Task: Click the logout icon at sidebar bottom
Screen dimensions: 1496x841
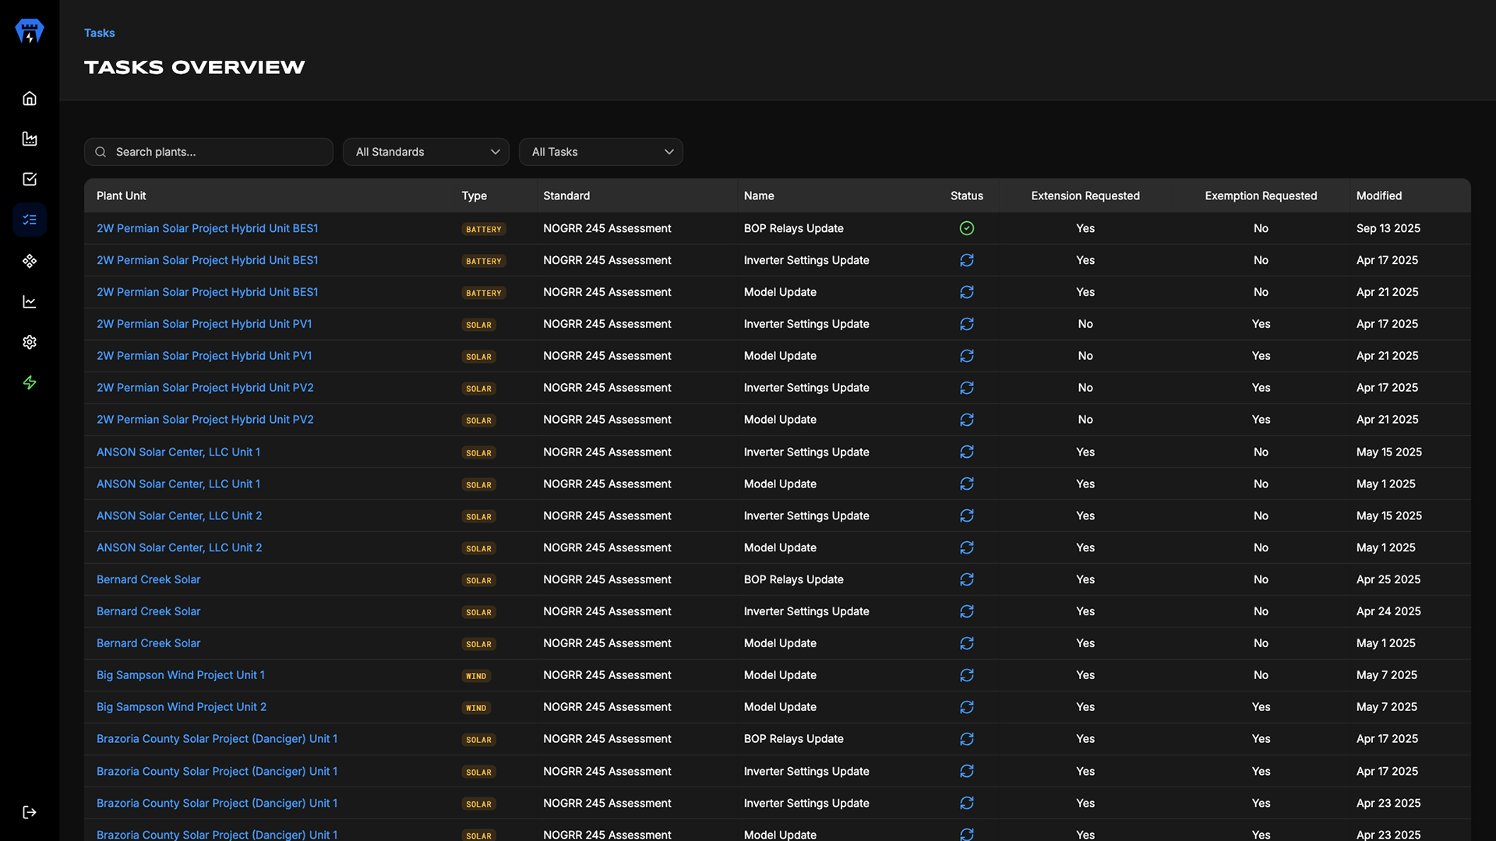Action: 30,812
